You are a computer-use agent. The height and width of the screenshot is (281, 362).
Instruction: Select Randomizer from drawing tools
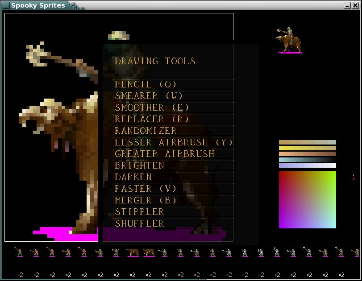pyautogui.click(x=146, y=131)
